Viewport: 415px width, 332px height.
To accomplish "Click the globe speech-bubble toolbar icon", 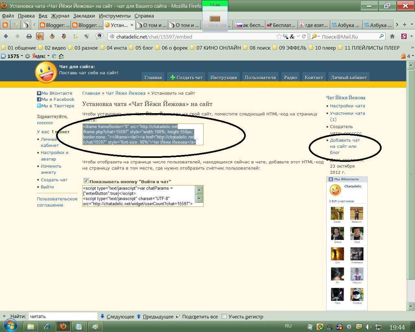I will 99,36.
